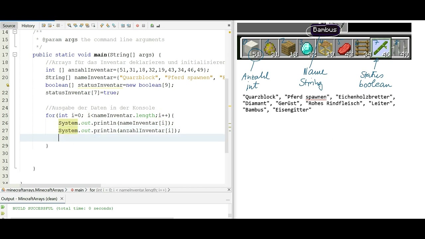Viewport: 425px width, 239px height.
Task: Jump to Last Edit location icon
Action: [43, 26]
